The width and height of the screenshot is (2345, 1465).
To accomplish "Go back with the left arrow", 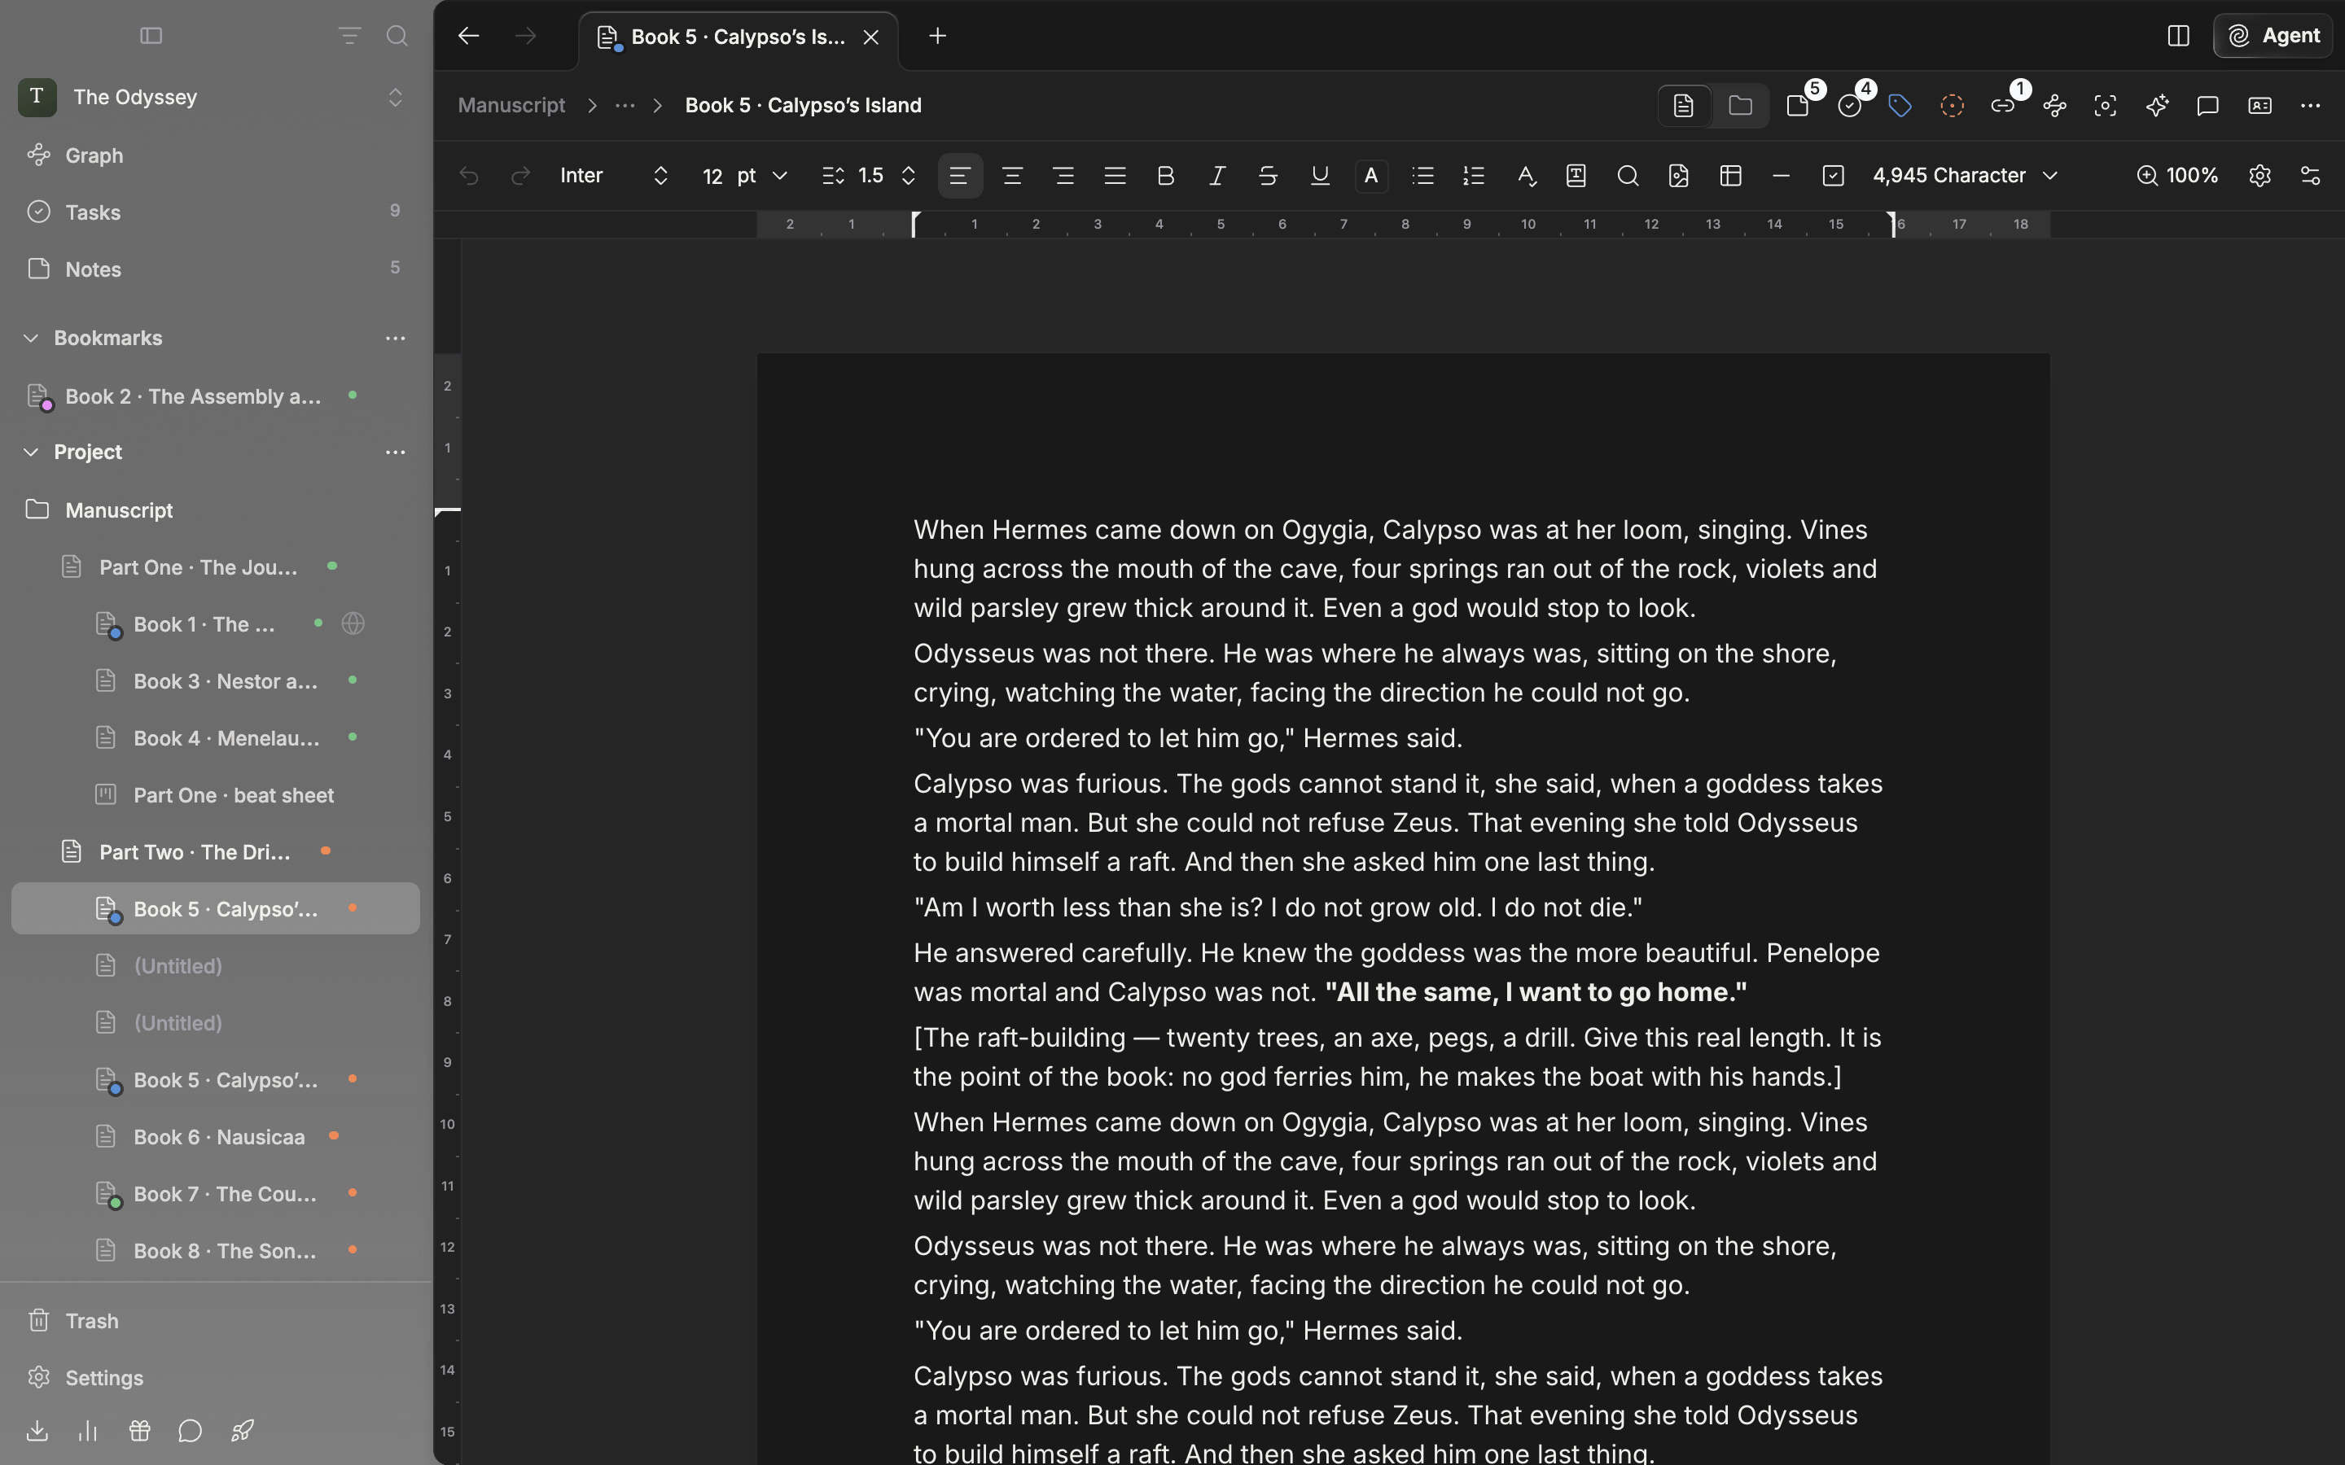I will [469, 36].
